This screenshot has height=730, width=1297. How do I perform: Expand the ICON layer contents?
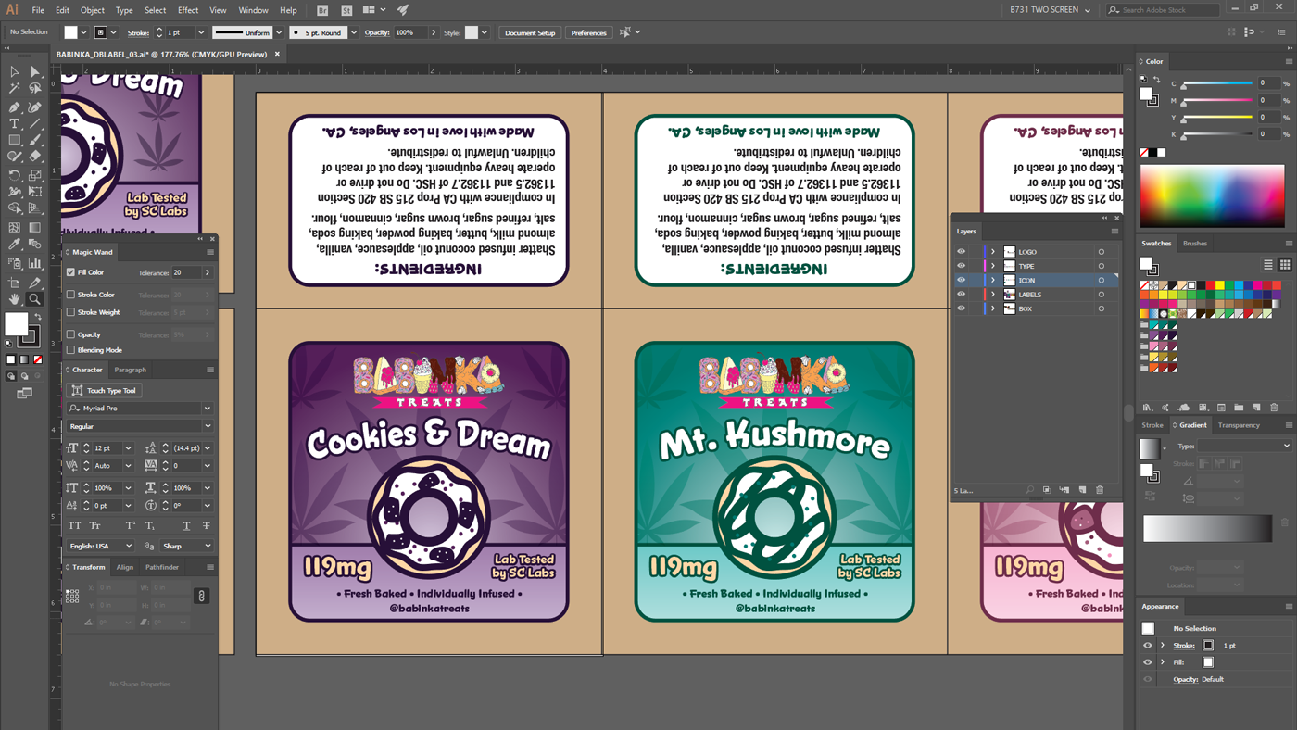(993, 280)
